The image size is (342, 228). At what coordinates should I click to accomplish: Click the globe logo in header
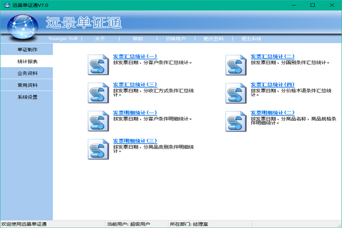coord(22,27)
